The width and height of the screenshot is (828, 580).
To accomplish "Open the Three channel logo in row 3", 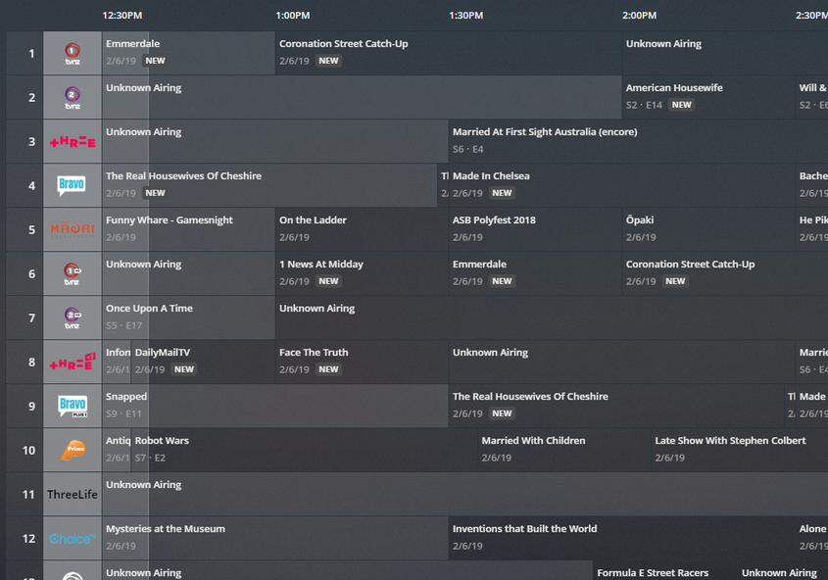I will click(73, 141).
